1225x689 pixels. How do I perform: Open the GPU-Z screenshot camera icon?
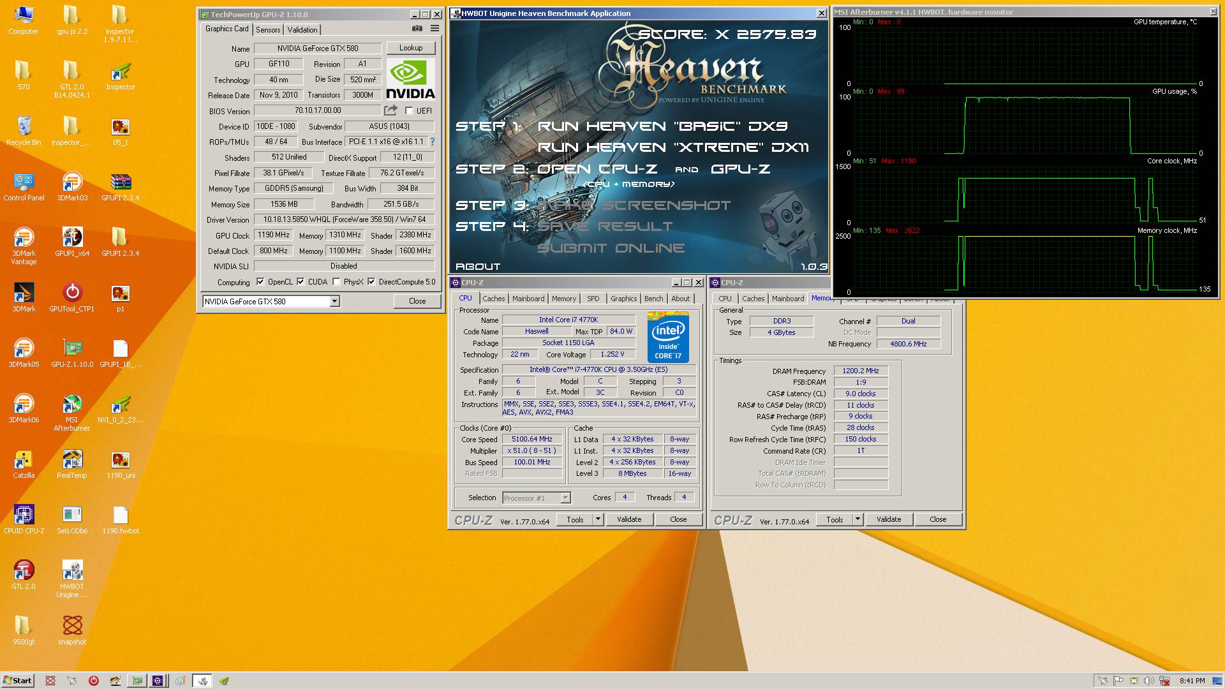click(417, 29)
